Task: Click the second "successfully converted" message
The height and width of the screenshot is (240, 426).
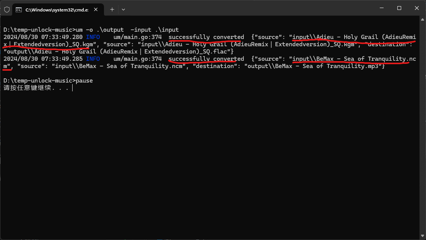Action: tap(206, 59)
